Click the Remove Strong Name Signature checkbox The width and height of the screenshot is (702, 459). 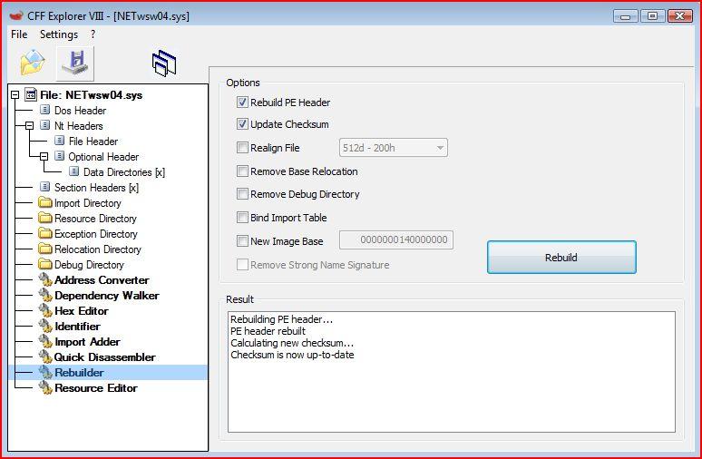242,265
